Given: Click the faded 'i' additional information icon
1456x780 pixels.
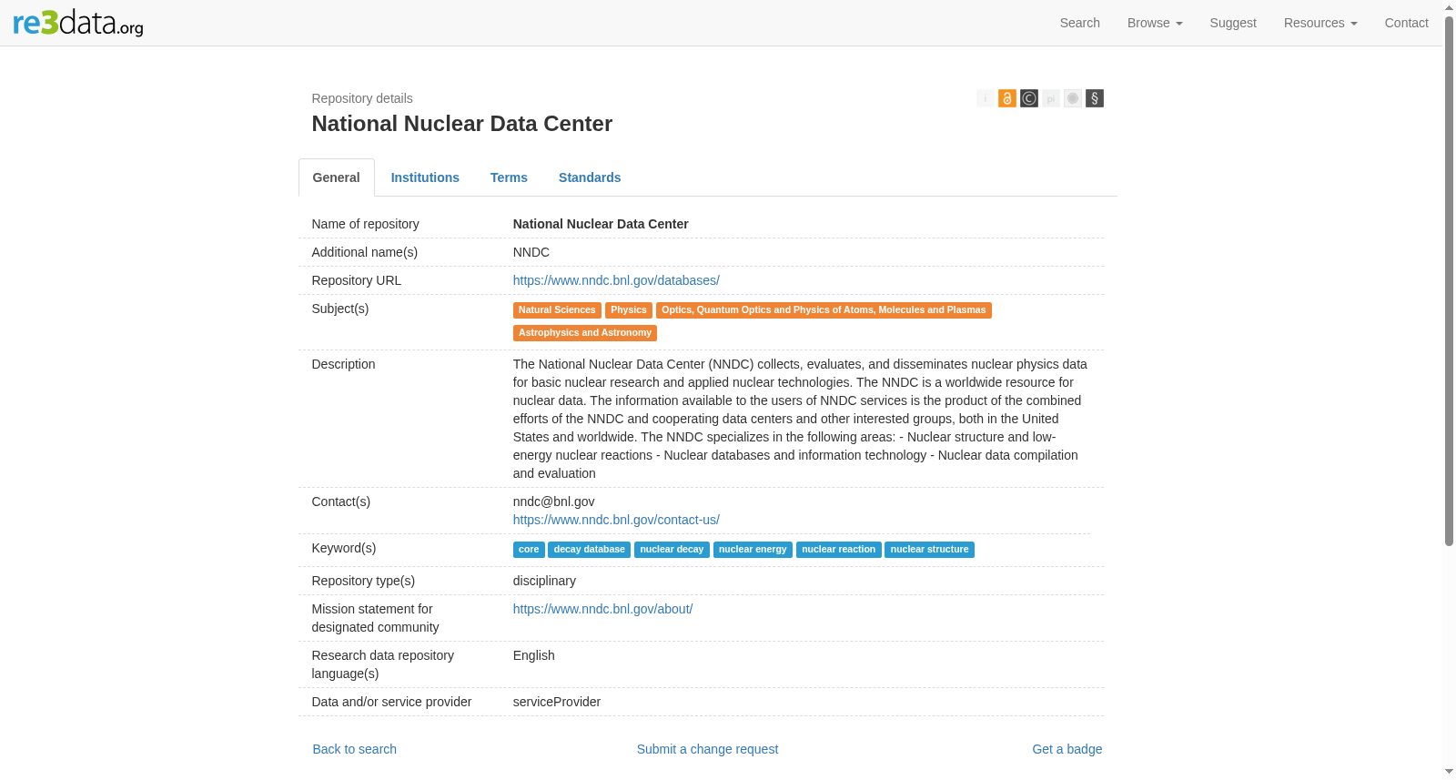Looking at the screenshot, I should tap(985, 98).
